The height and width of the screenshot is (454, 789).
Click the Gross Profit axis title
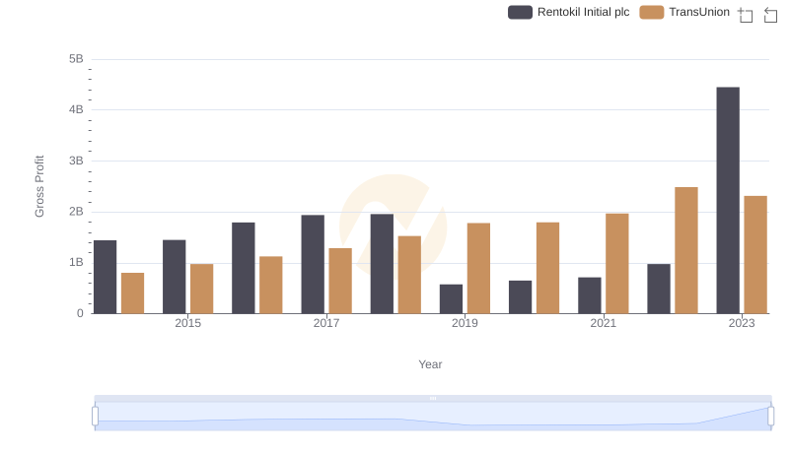coord(39,186)
